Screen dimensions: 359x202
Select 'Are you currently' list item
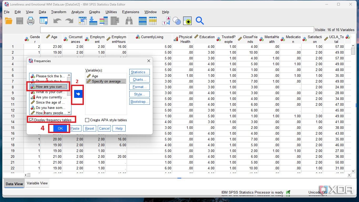coord(48,97)
